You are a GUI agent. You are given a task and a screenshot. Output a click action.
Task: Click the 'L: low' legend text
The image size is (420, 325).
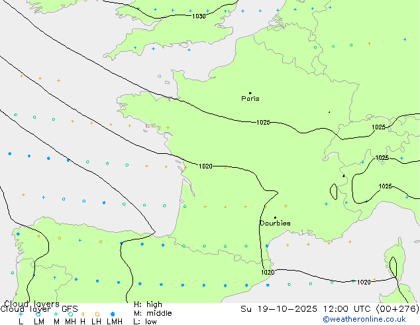[145, 321]
